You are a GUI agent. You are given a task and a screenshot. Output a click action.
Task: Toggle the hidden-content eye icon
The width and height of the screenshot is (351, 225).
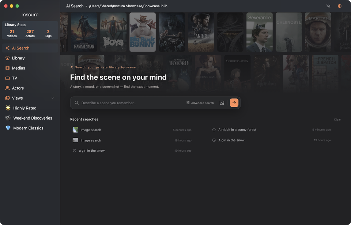tap(328, 6)
